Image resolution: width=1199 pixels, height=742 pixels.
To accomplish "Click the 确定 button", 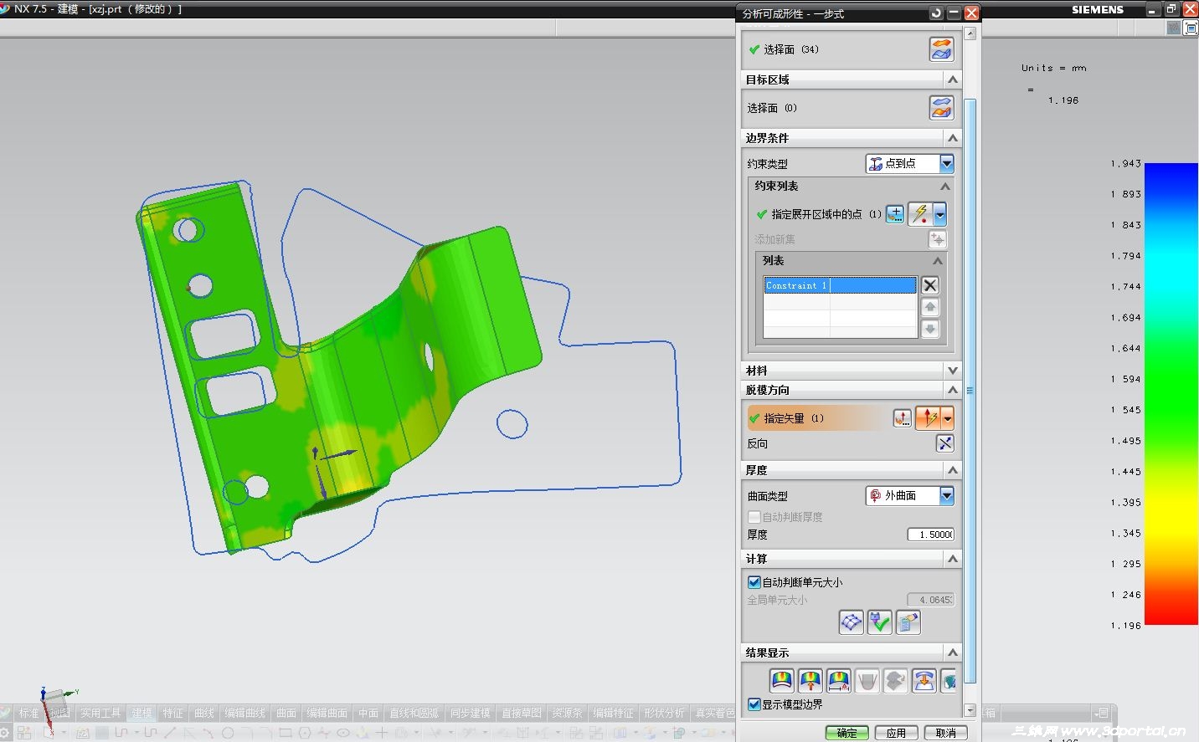I will (847, 733).
